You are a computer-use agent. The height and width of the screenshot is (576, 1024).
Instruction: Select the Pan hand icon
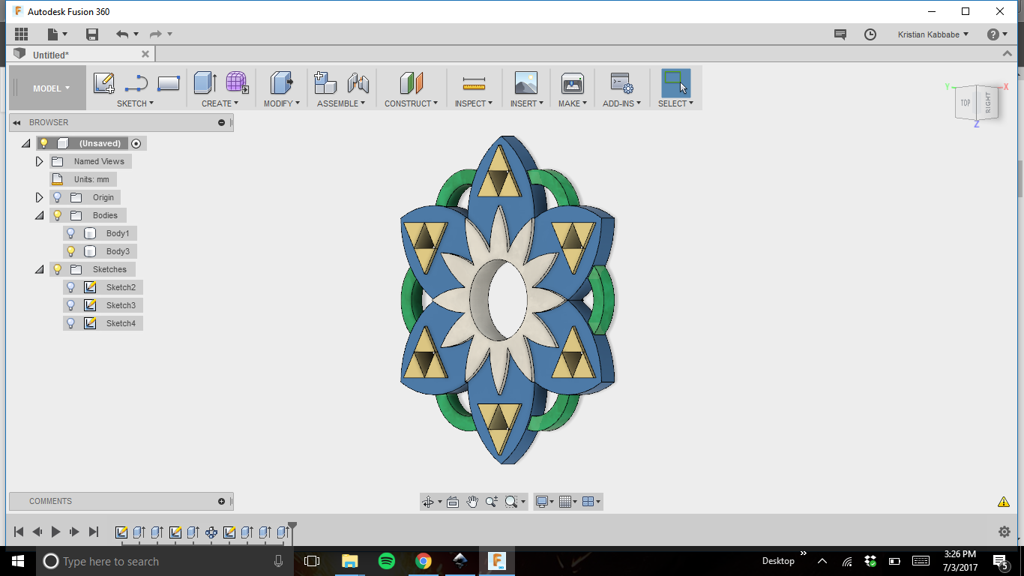472,502
